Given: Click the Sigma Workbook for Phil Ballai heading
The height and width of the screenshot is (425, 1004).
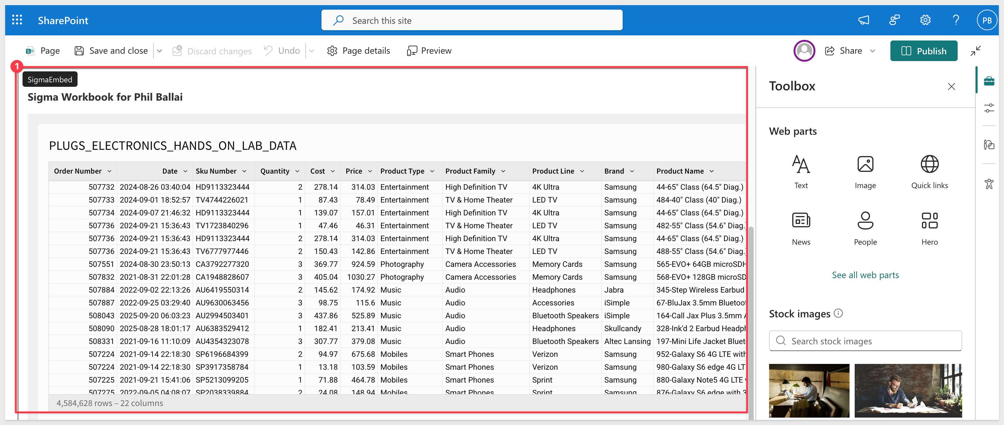Looking at the screenshot, I should click(105, 97).
